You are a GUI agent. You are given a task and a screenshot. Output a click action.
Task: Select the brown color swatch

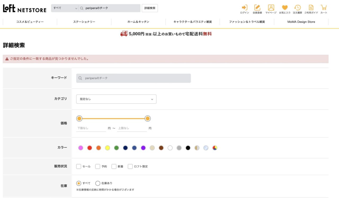[x=161, y=148]
